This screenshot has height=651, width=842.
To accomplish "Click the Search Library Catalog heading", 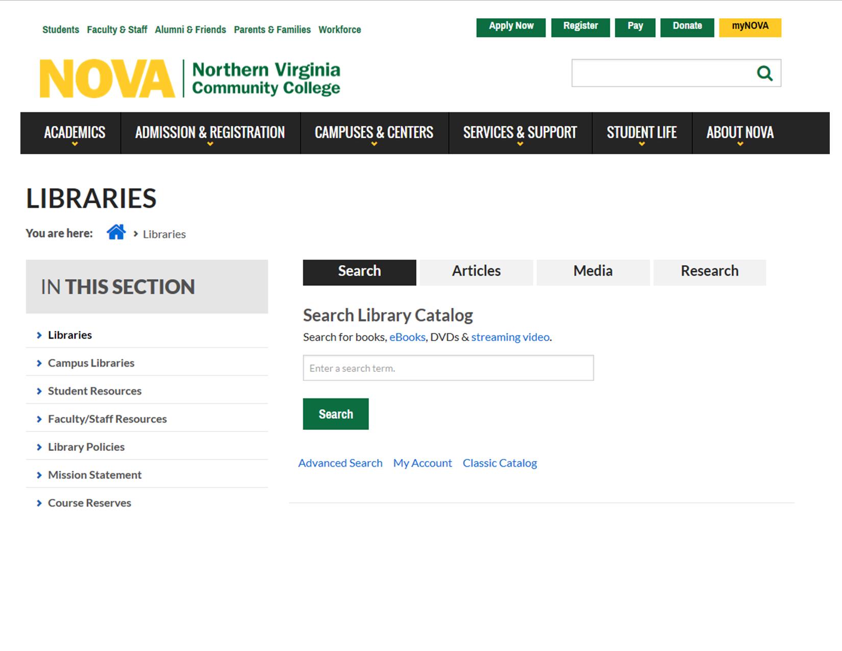I will pos(388,316).
